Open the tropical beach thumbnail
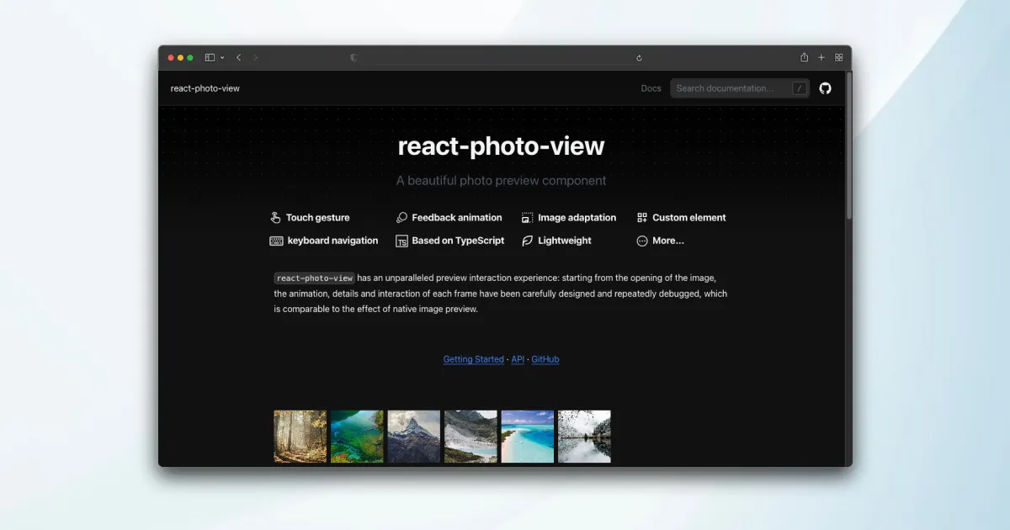Viewport: 1010px width, 530px height. click(528, 437)
